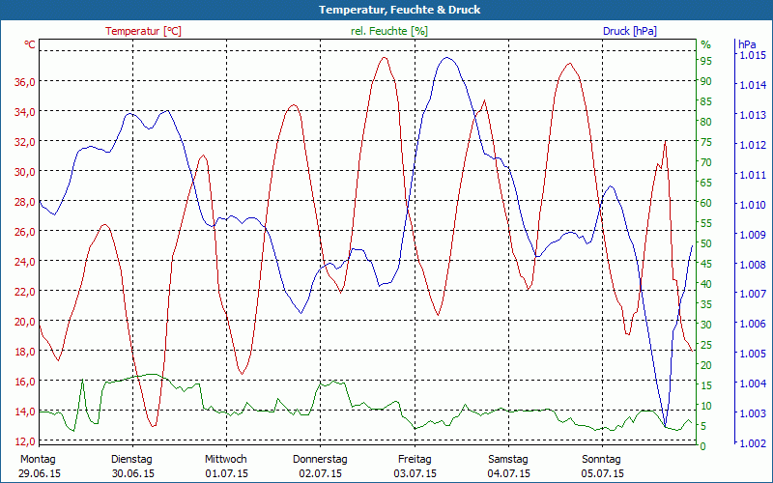Select the green "rel. Feuchte [%]" legend label

tap(388, 31)
